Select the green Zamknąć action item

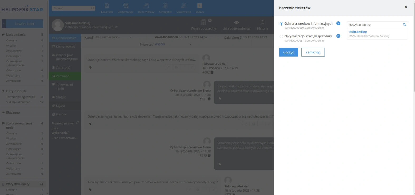click(x=65, y=76)
